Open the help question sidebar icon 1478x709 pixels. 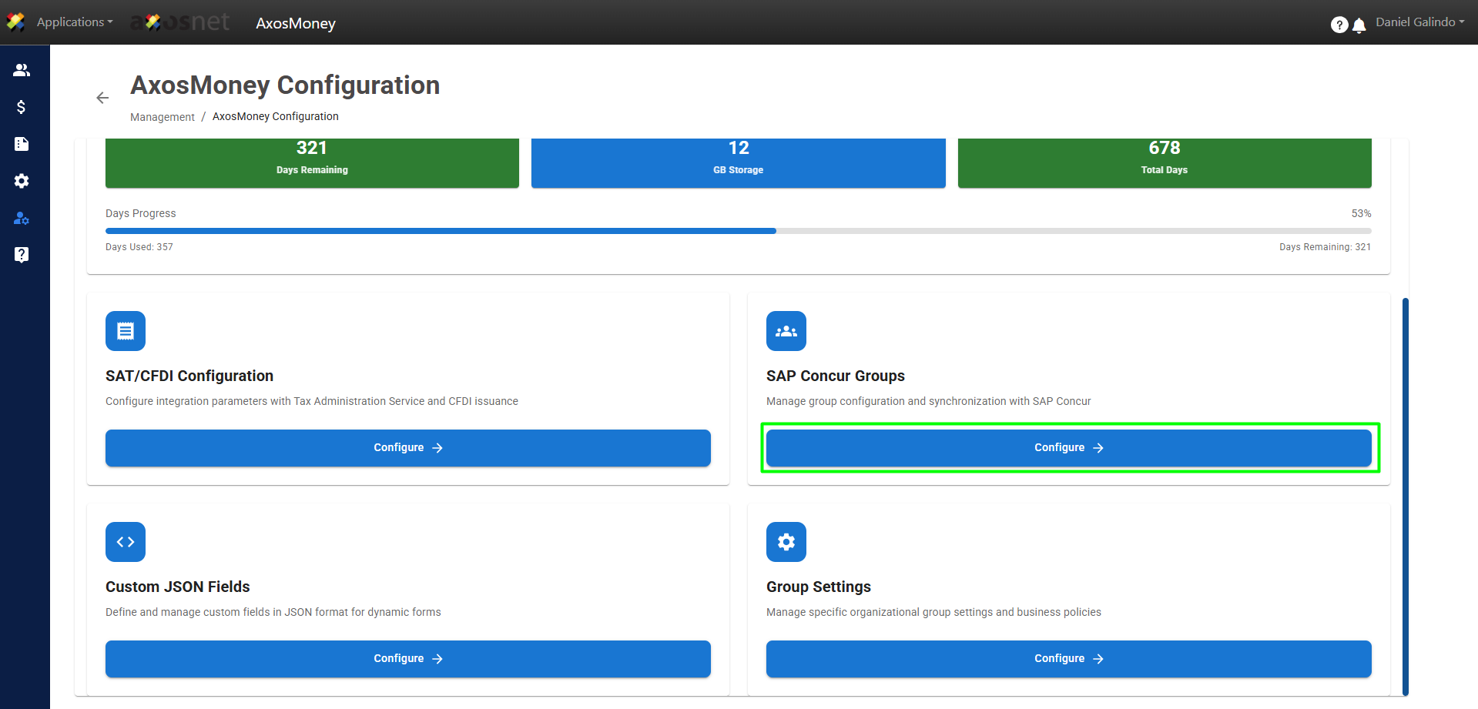tap(22, 255)
